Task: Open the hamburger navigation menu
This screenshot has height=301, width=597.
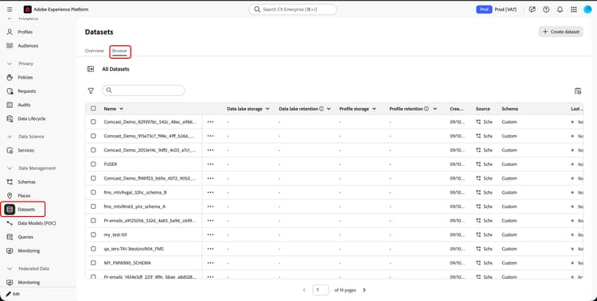Action: 10,10
